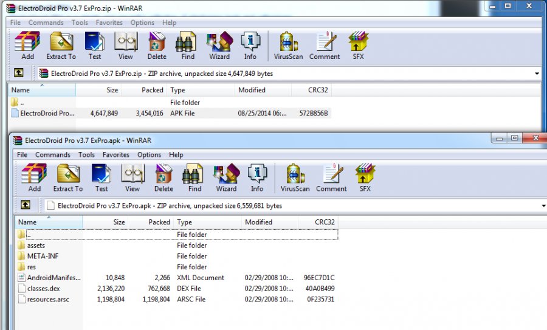Screen dimensions: 547x330
Task: Click Info icon in the ExPro.apk window
Action: [x=257, y=178]
